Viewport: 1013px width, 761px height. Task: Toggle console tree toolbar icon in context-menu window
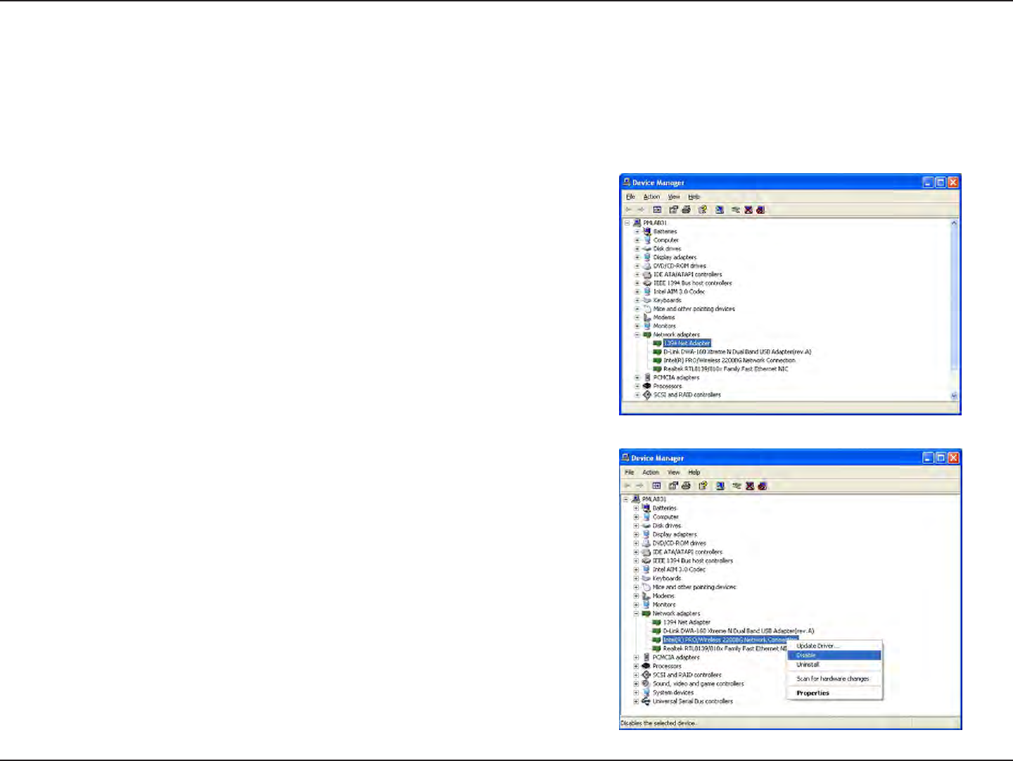pos(656,486)
